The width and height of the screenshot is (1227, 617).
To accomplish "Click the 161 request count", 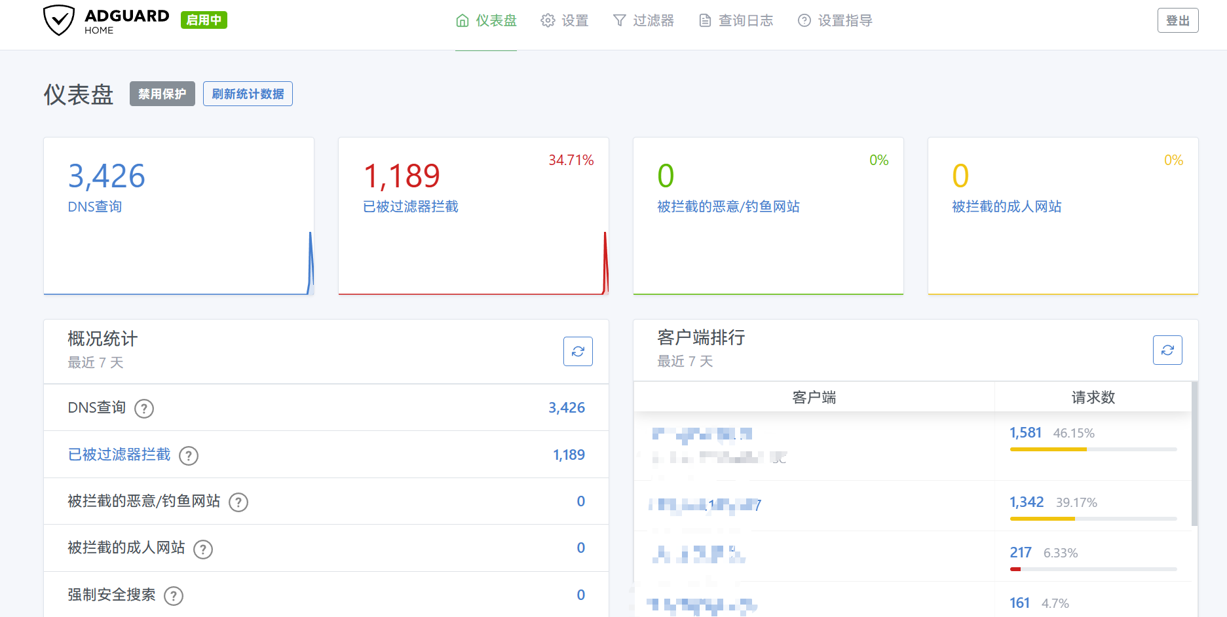I will point(1019,603).
